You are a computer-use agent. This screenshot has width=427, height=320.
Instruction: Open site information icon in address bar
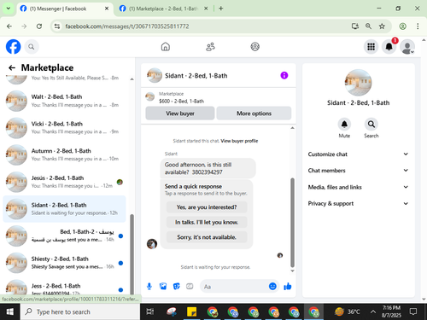(57, 26)
